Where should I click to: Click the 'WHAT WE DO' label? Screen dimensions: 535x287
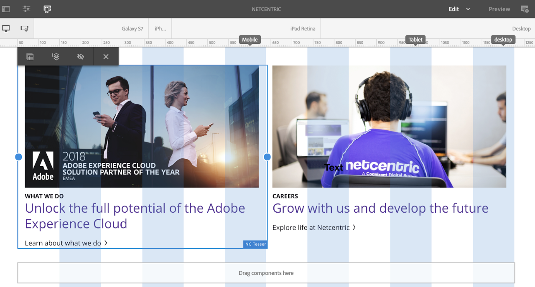[44, 196]
